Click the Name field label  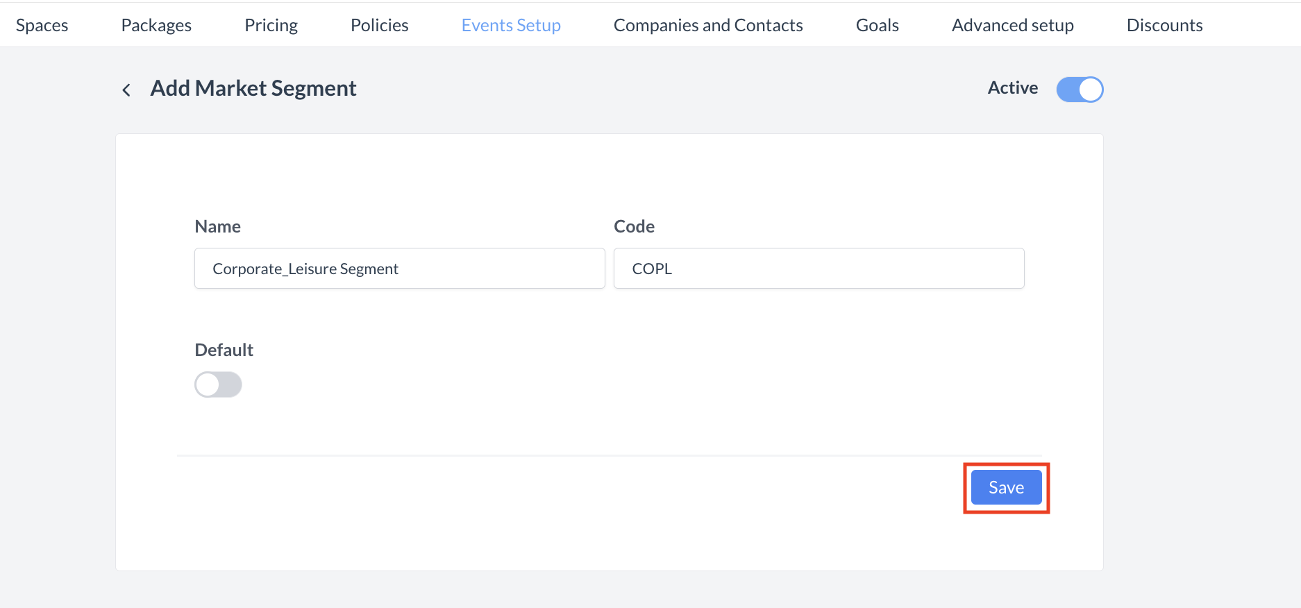[217, 226]
